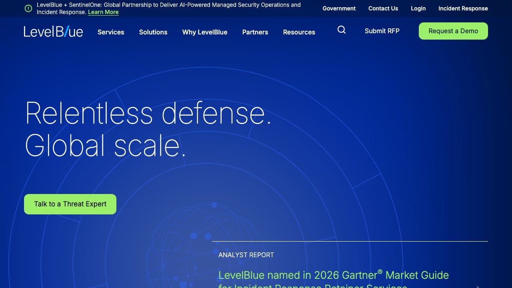The height and width of the screenshot is (288, 512).
Task: Click the SentinelOne partnership announcement text
Action: pos(169,8)
